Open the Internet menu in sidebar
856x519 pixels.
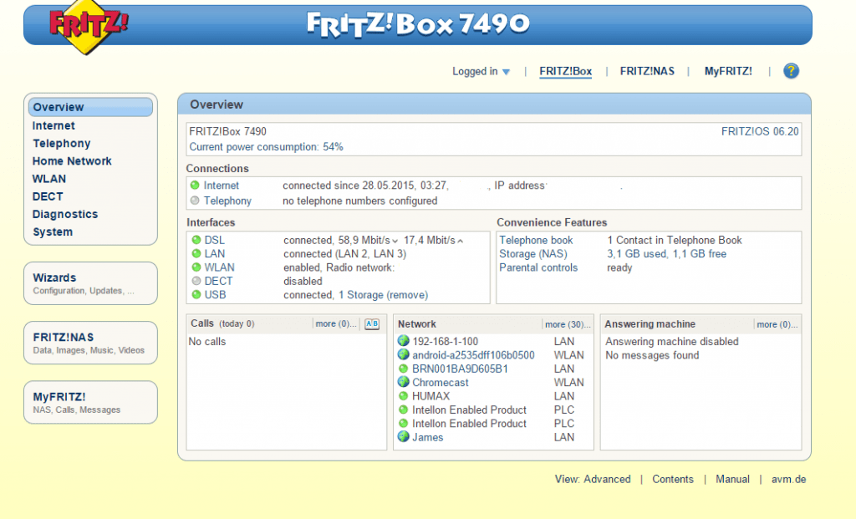pyautogui.click(x=53, y=125)
